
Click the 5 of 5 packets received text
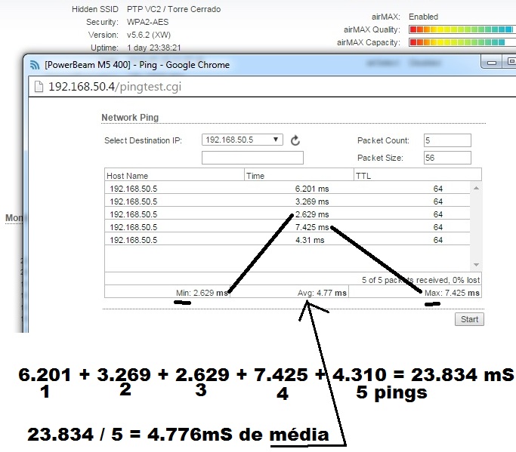421,280
